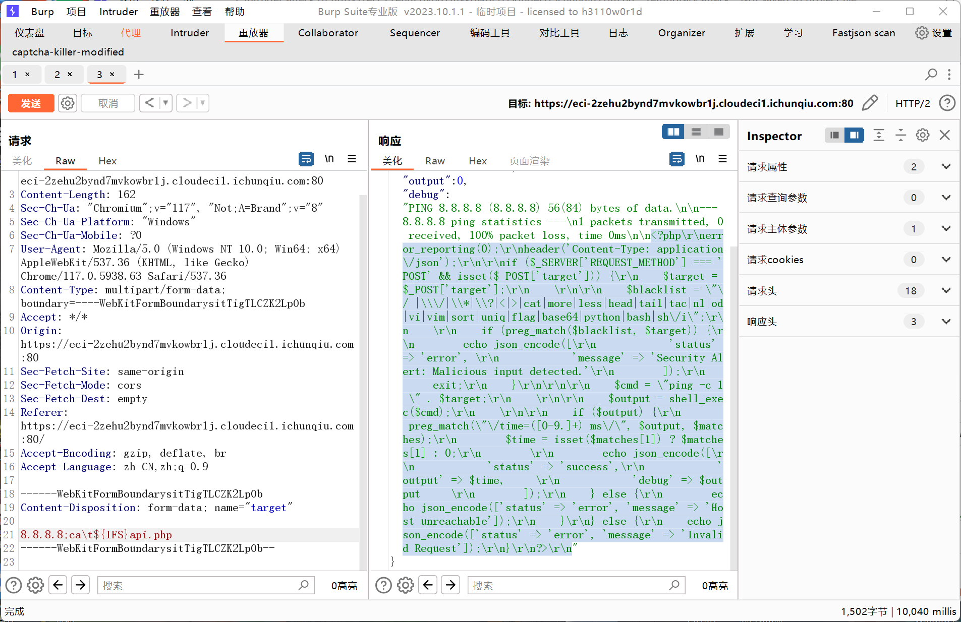The image size is (961, 622).
Task: Jump to previous response search match
Action: click(x=428, y=585)
